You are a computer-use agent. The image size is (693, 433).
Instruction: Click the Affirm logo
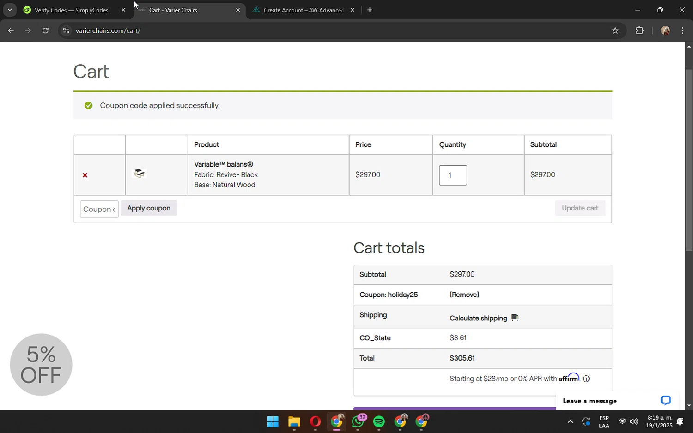tap(569, 378)
